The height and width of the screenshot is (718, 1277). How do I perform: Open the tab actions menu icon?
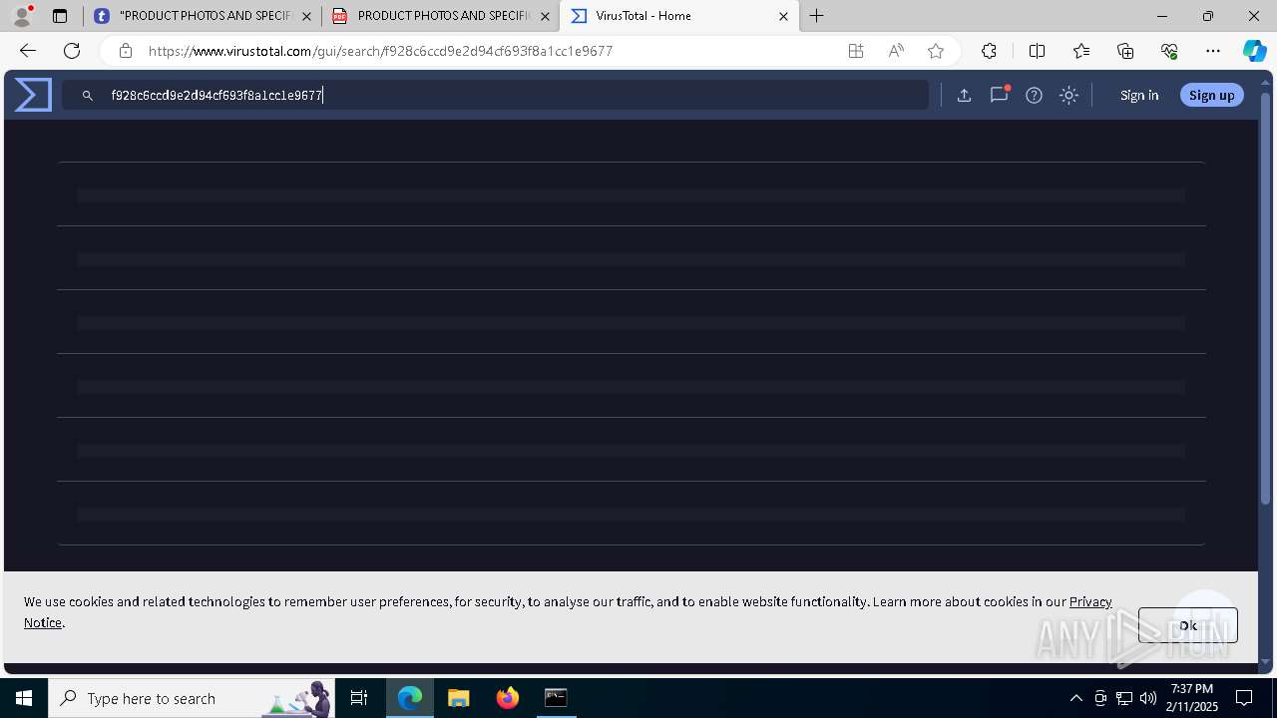[x=60, y=16]
